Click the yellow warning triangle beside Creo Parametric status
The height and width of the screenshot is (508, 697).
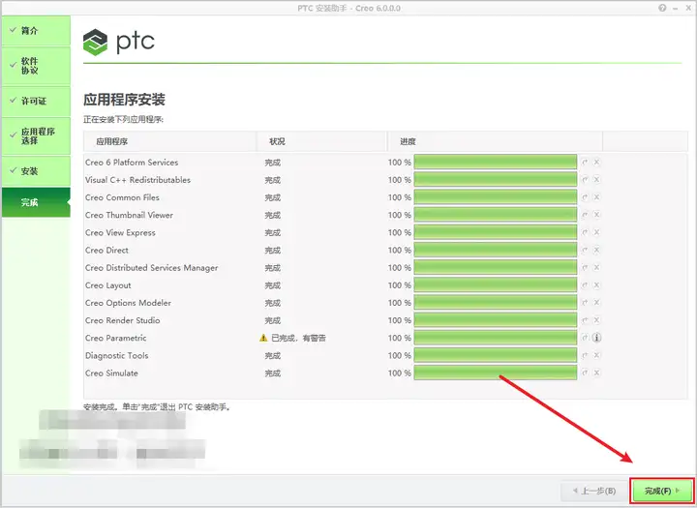(263, 338)
